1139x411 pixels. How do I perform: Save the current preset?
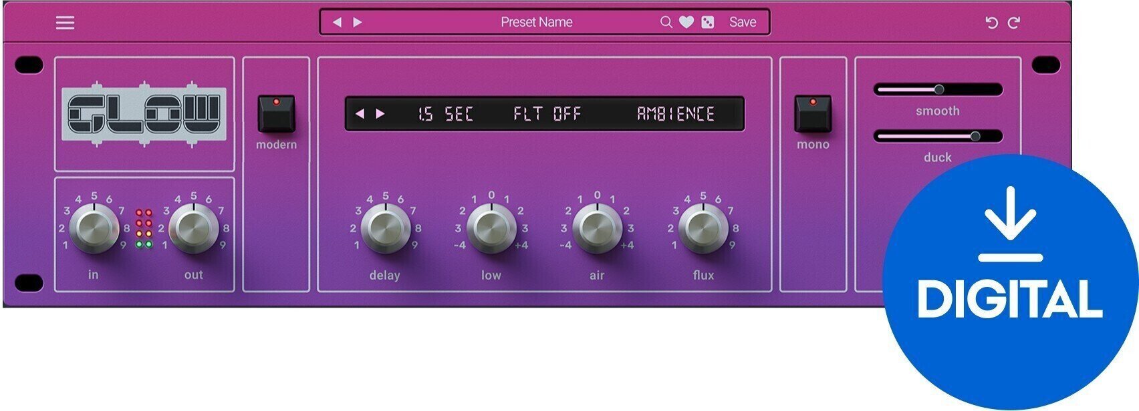click(x=742, y=23)
